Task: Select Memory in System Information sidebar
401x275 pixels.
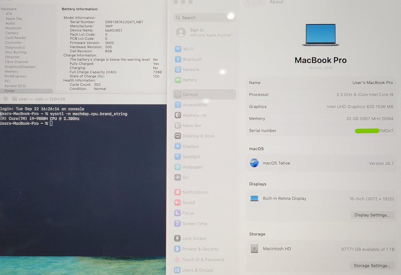Action: 11,71
